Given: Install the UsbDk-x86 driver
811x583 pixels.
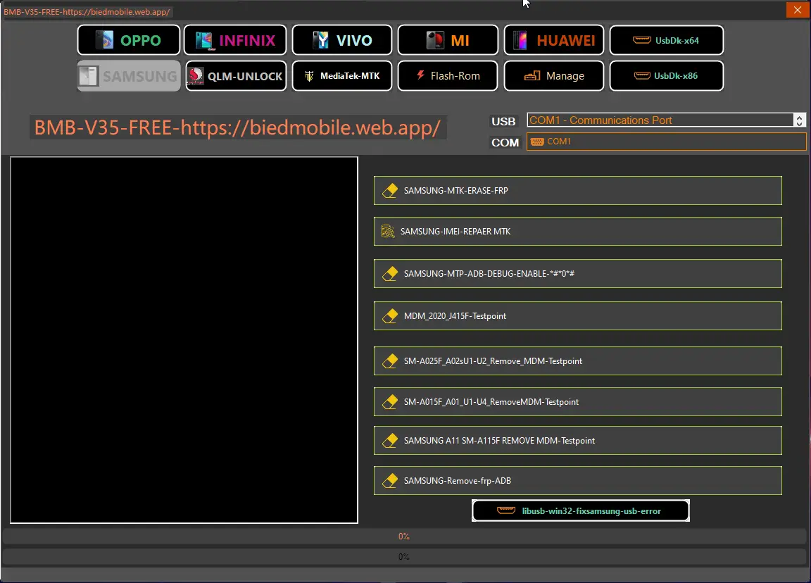Looking at the screenshot, I should pyautogui.click(x=666, y=76).
